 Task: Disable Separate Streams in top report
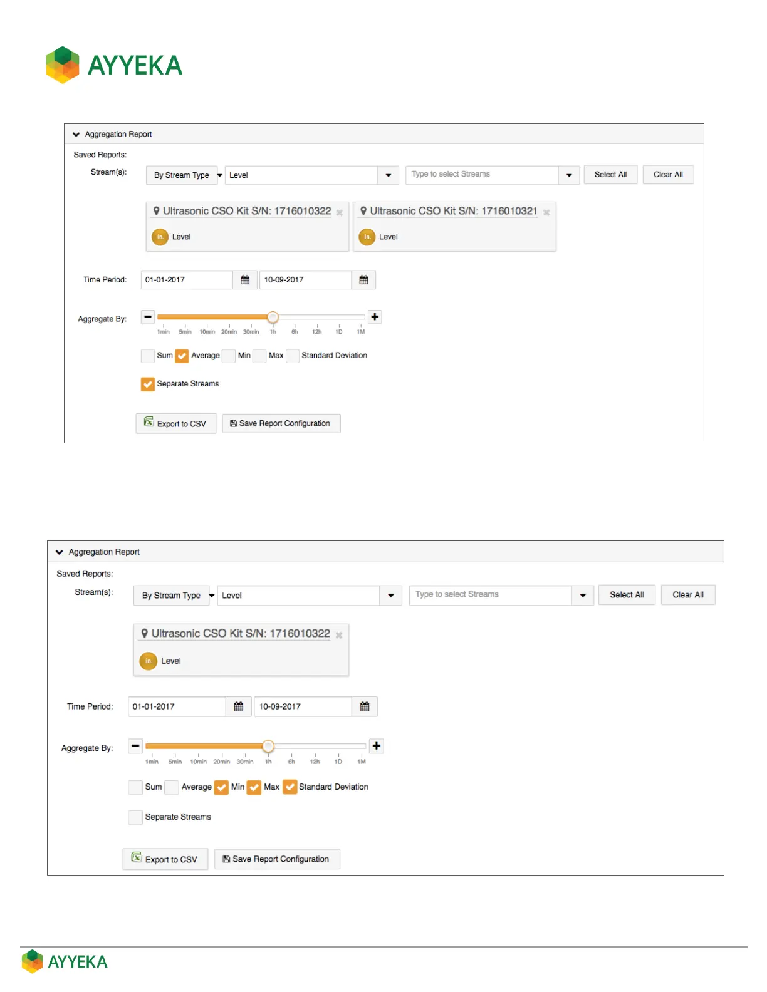tap(147, 384)
